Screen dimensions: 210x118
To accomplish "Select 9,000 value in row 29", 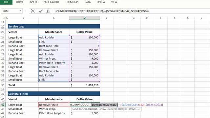I will [85, 59].
